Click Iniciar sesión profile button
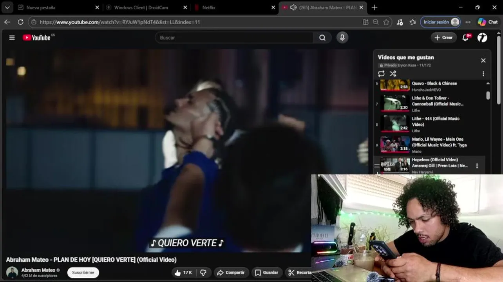The image size is (503, 282). coord(440,22)
